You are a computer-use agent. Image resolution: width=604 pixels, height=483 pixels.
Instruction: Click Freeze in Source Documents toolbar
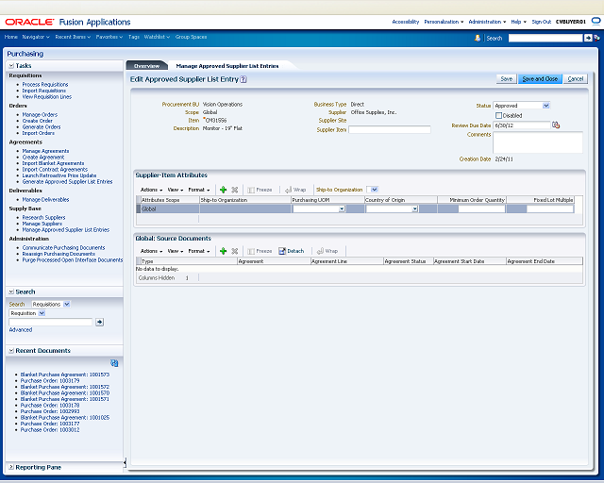(260, 251)
